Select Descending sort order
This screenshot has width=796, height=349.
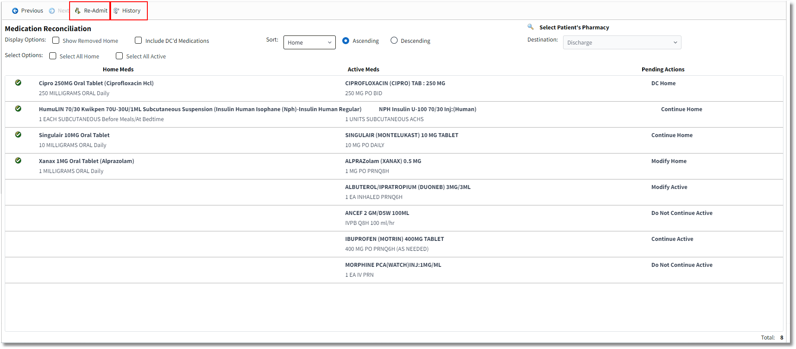[x=394, y=41]
